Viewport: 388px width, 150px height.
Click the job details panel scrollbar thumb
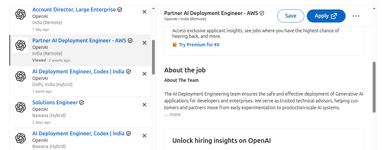(x=374, y=87)
